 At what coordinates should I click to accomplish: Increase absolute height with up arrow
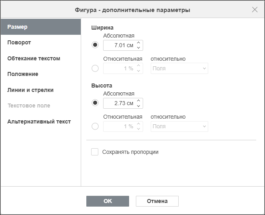tap(139, 101)
